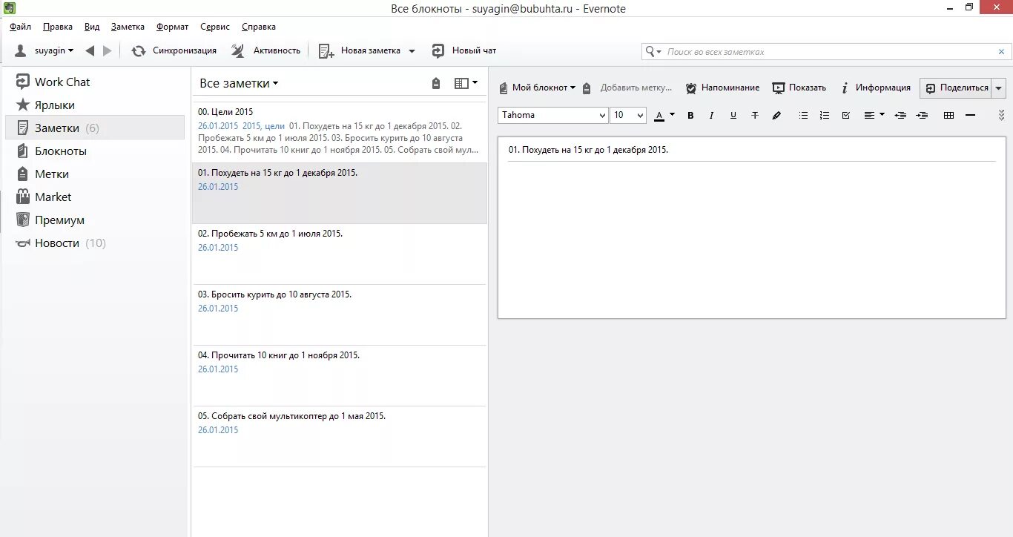Go back with the left arrow
Screen dimensions: 1013x537
point(90,50)
